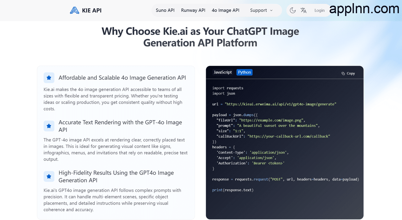Click paragraph starting 'The GPT-4o image API excels'
This screenshot has height=220, width=402.
pyautogui.click(x=116, y=150)
